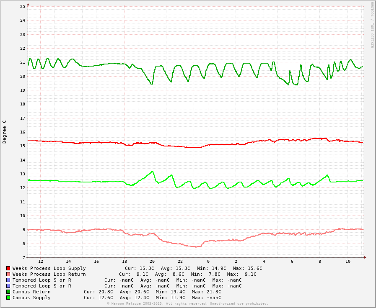Viewport: 376px width, 308px height.
Task: Click the red arrow atop the Y-axis
Action: pos(28,5)
